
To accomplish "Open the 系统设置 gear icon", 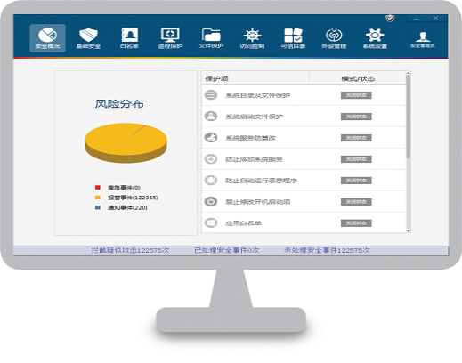I will coord(375,38).
